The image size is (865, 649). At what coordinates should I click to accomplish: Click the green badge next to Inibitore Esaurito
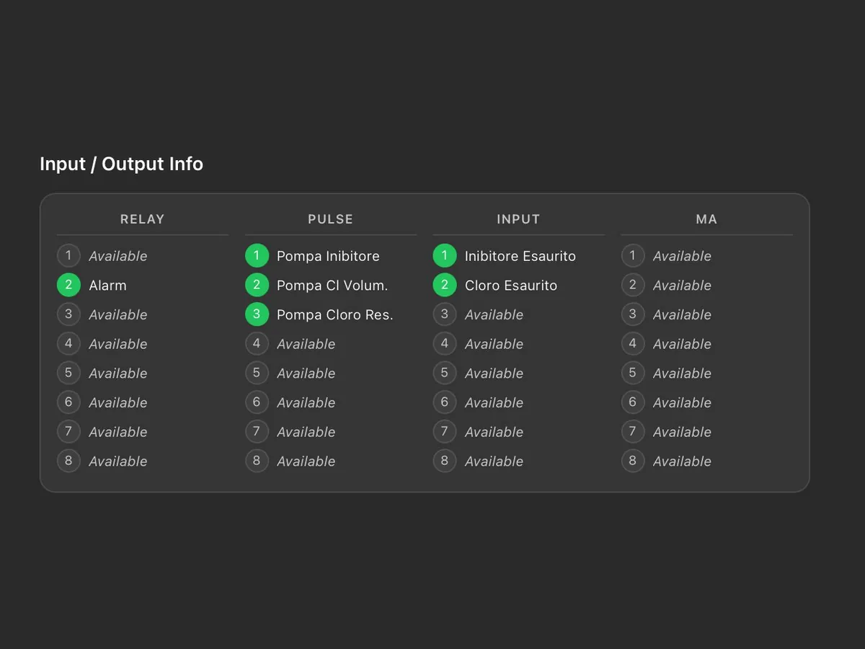(x=445, y=255)
